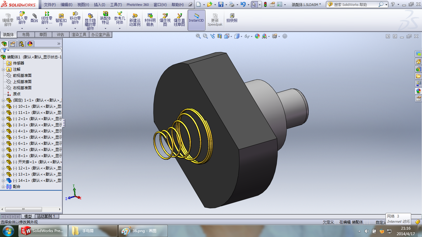Click Explode Line Sketch (爆炸直线草图) icon

(179, 15)
